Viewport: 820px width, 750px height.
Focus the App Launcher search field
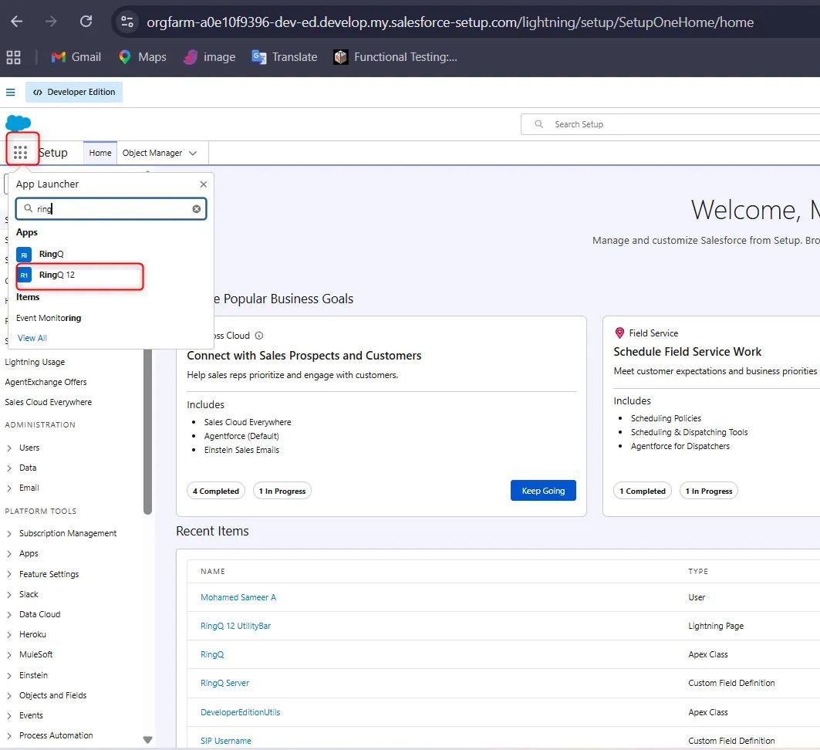click(x=111, y=208)
